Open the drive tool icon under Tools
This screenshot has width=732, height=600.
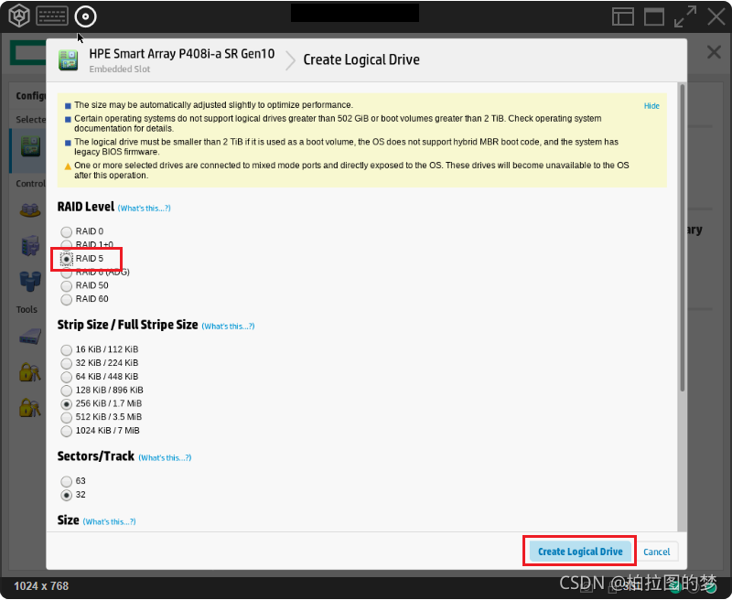click(30, 337)
